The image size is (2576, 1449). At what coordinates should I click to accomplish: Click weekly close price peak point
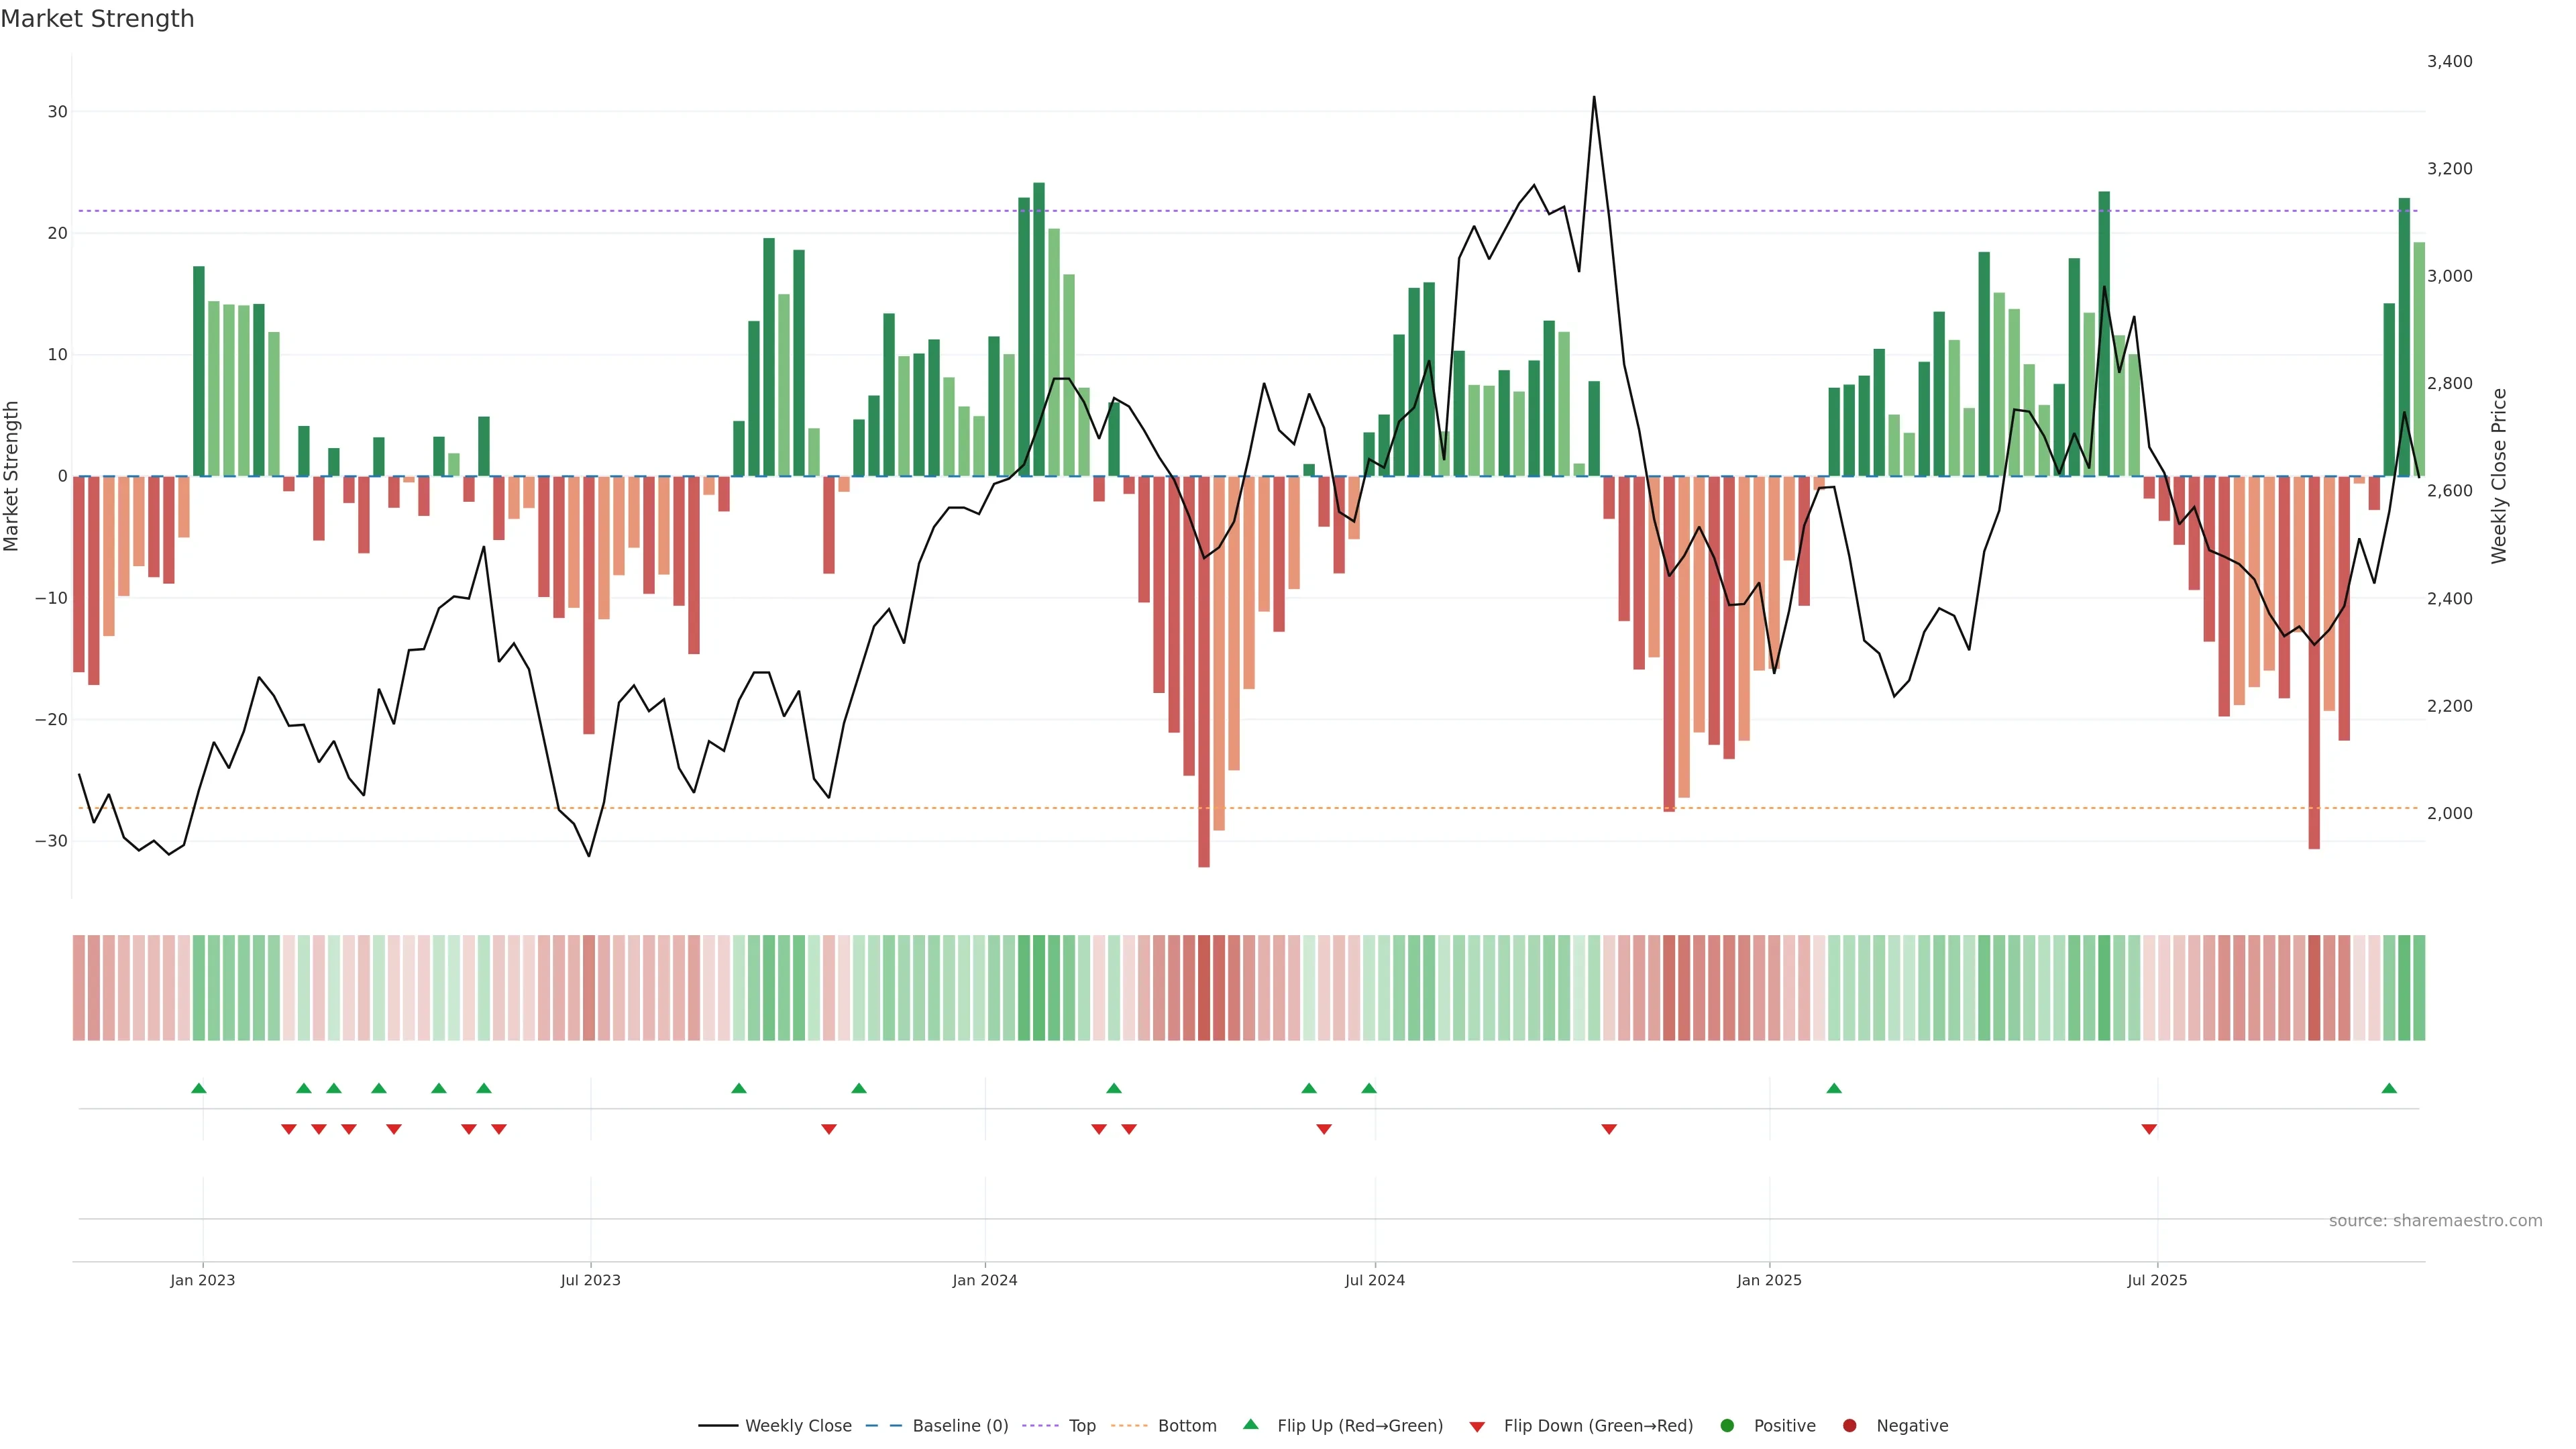(1594, 97)
